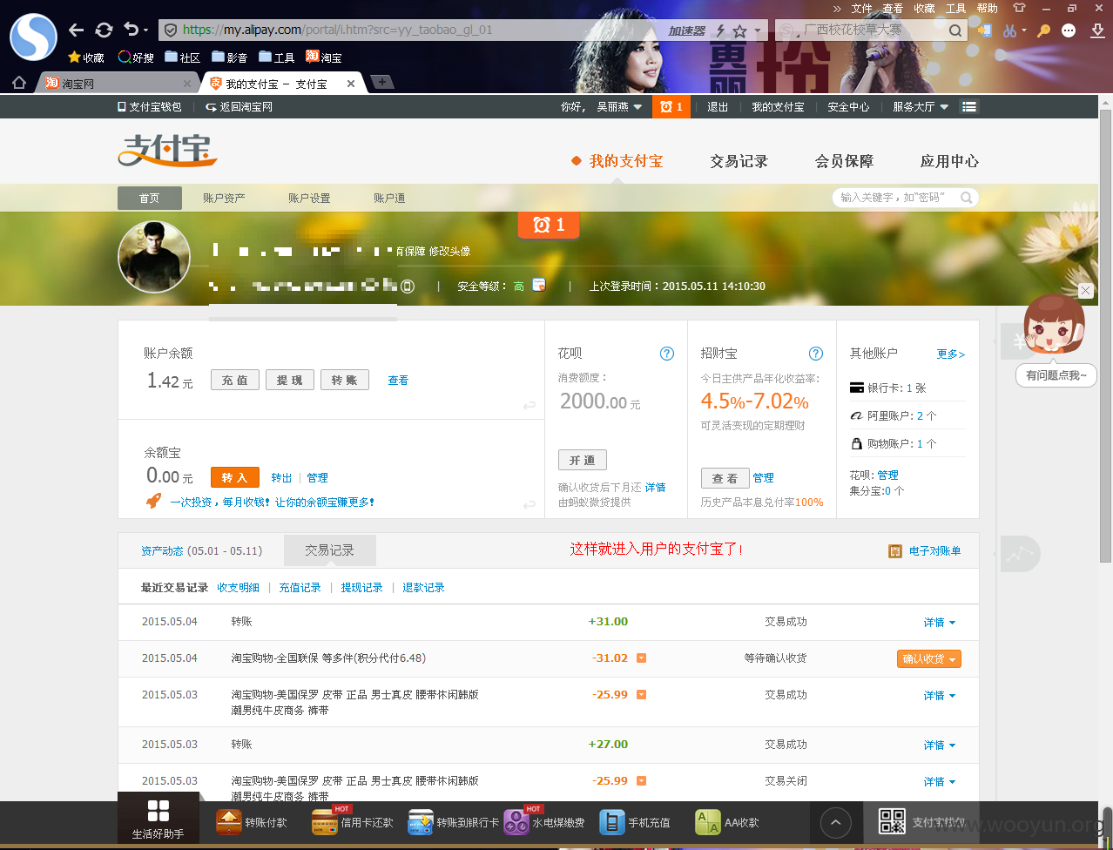Click the lightning accelerator icon

(720, 30)
